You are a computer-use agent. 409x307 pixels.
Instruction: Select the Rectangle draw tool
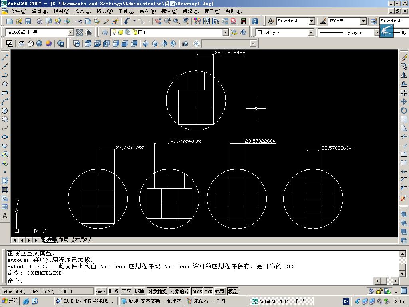pos(5,93)
